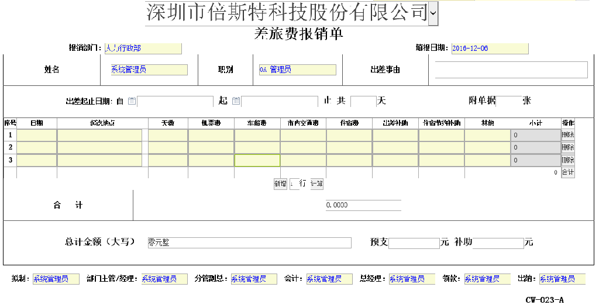The width and height of the screenshot is (599, 308).
Task: Click the total days field before 天
Action: point(363,101)
